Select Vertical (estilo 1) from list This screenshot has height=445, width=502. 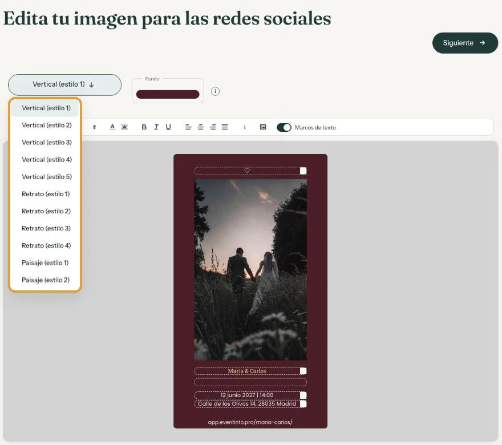(x=45, y=108)
